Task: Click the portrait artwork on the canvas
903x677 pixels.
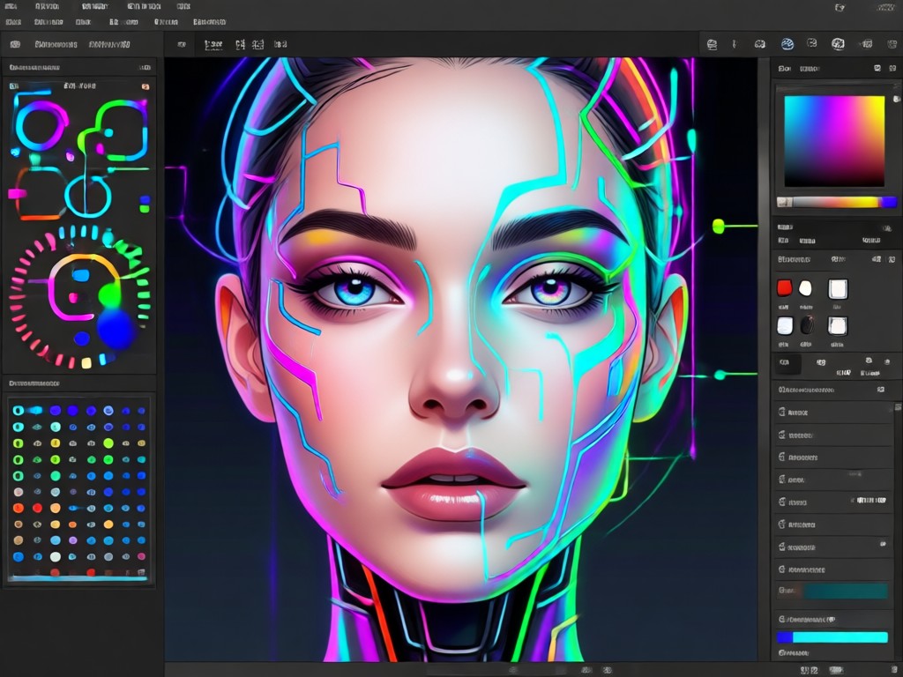Action: pos(460,359)
